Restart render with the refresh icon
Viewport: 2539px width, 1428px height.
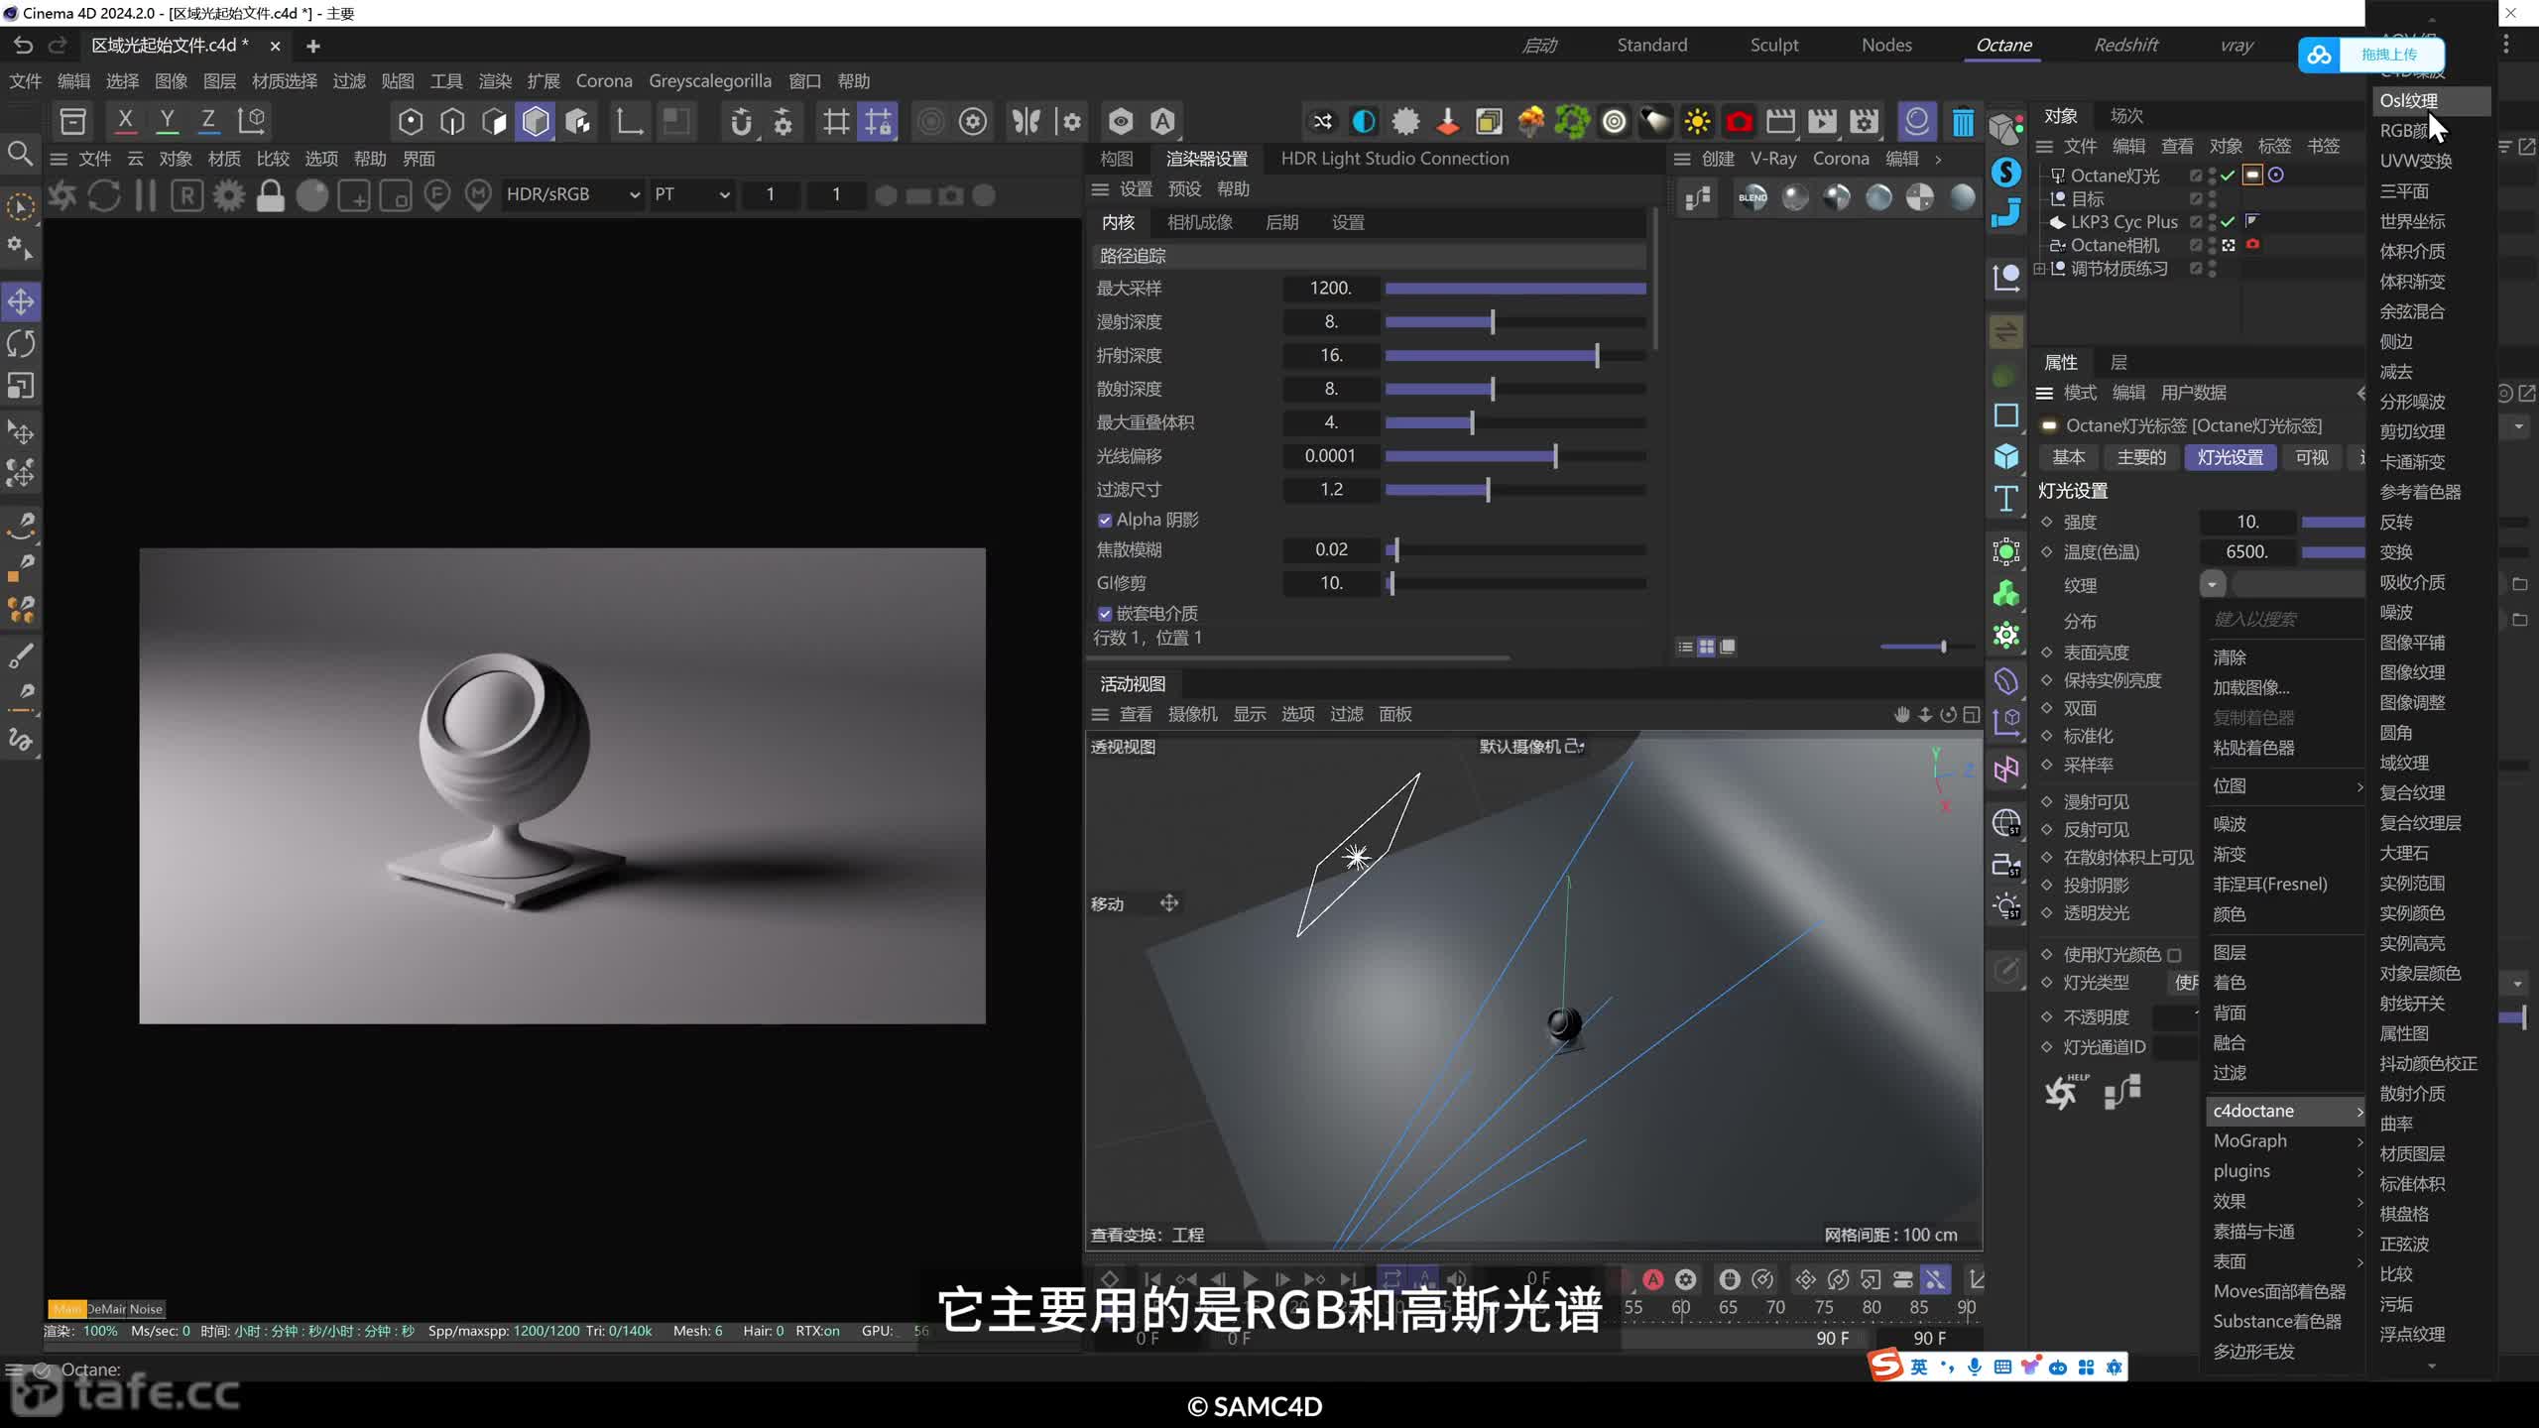coord(104,195)
